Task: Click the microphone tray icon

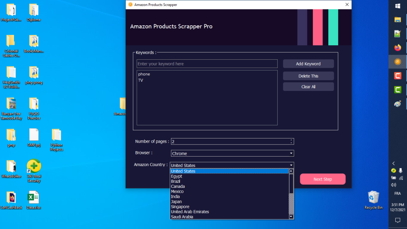Action: point(401,170)
